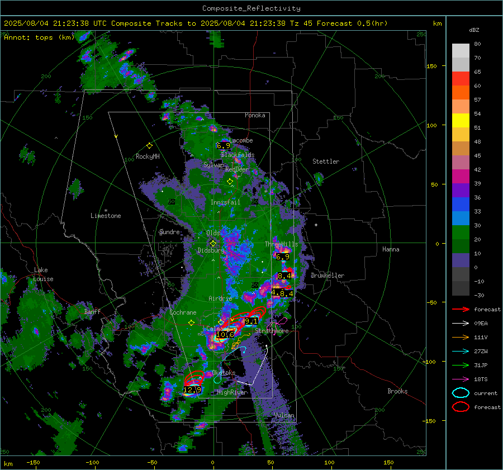Pick the blue swatch below the 36 dBZ label
Viewport: 503px width, 470px height.
(461, 205)
